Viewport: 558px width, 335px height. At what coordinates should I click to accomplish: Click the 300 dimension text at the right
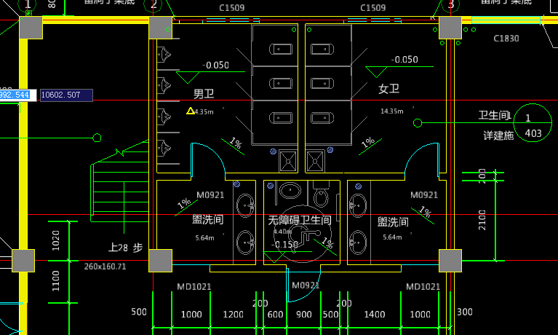(x=465, y=312)
